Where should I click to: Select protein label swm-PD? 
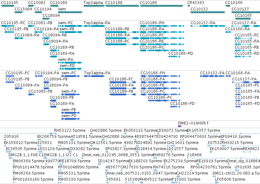(69, 116)
